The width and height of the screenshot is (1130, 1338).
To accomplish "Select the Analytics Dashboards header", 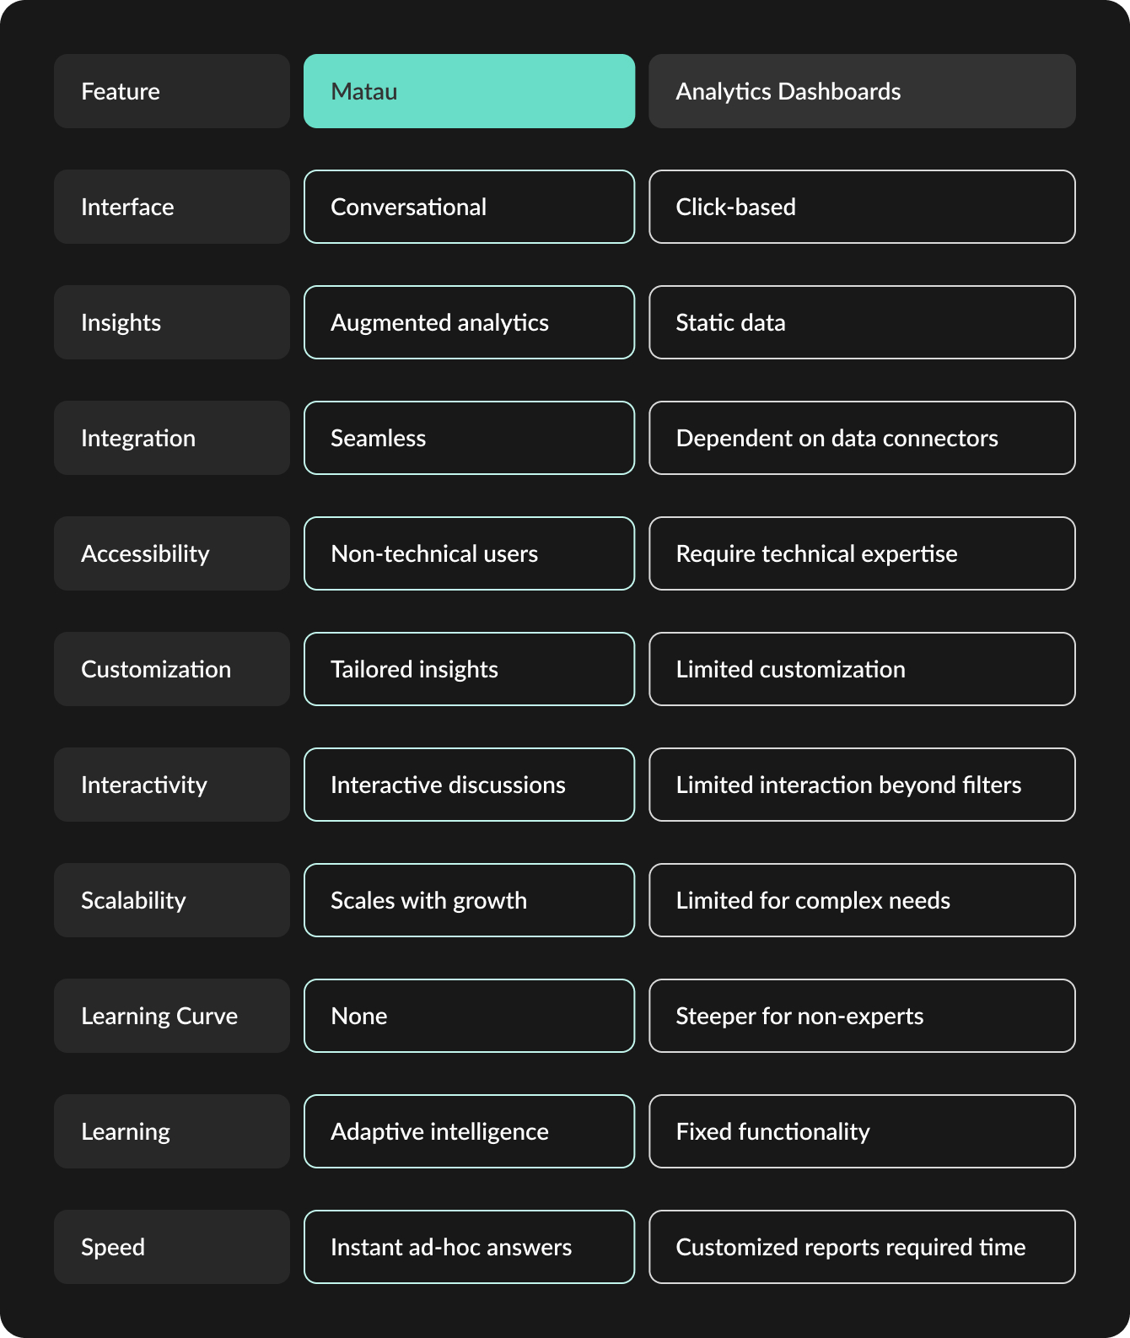I will coord(862,91).
